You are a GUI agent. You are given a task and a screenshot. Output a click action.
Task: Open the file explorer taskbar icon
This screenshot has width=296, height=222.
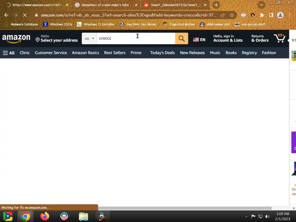[84, 216]
